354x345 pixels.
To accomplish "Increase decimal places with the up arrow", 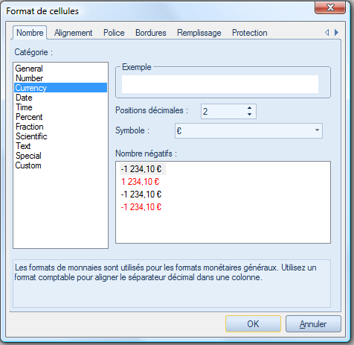I will (x=249, y=108).
